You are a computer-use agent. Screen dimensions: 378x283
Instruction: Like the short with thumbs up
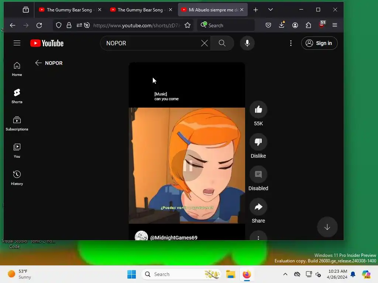point(258,109)
